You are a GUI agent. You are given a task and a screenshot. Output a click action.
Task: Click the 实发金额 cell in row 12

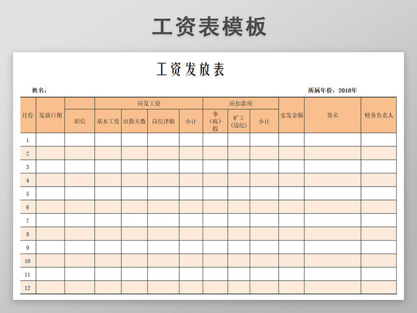(291, 288)
